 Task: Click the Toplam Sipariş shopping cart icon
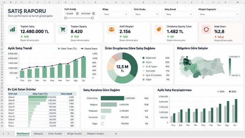point(63,29)
